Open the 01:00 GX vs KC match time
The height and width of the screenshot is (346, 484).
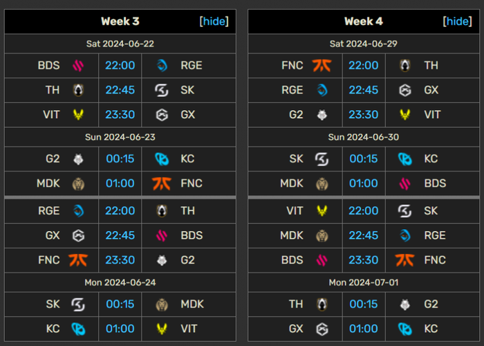[x=363, y=329]
